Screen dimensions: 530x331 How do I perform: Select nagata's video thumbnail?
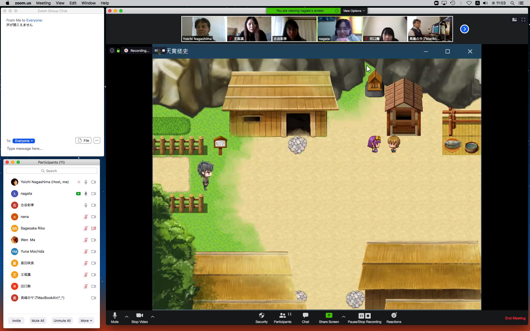[340, 29]
